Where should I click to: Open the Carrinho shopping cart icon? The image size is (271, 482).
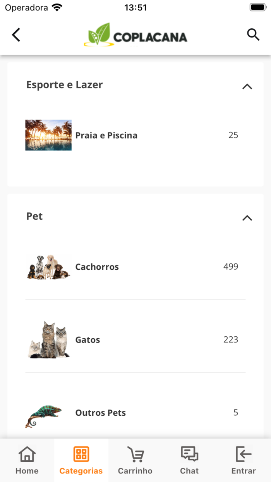[135, 454]
